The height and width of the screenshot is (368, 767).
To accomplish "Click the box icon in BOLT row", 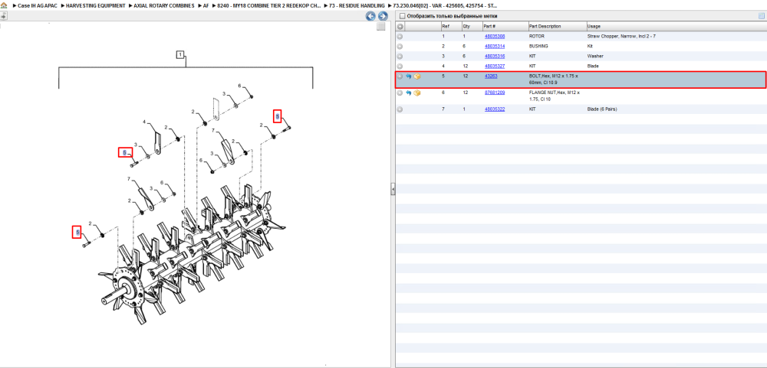I will (x=416, y=77).
